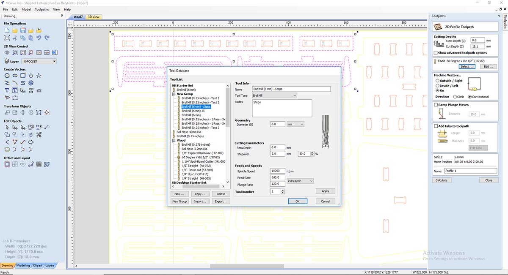The image size is (508, 275).
Task: Select the Draw Circle tool
Action: 7,76
